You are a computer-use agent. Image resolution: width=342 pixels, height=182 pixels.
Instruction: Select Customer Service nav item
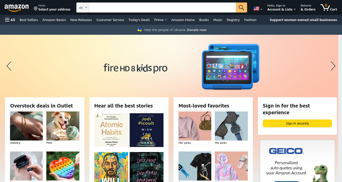pos(110,20)
